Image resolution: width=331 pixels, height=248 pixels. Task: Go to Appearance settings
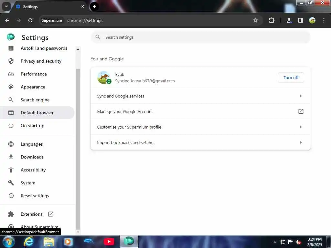click(x=37, y=87)
